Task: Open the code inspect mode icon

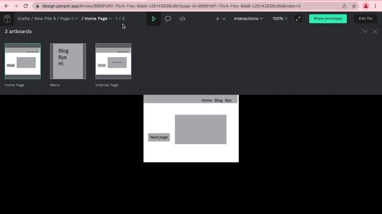Action: click(182, 18)
